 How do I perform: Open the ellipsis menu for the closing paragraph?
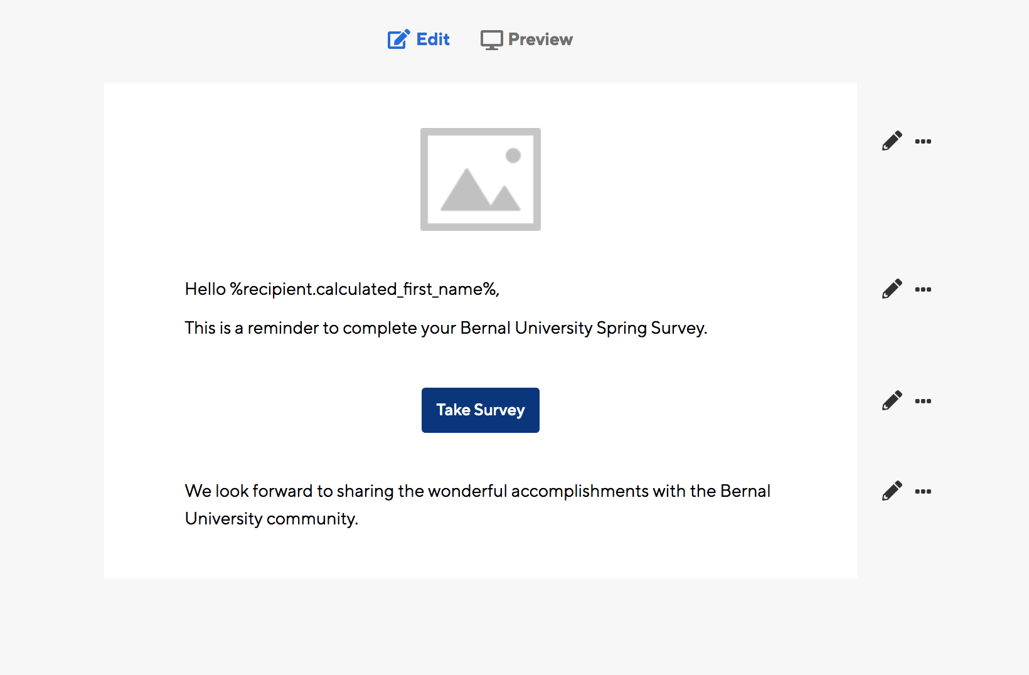click(x=923, y=491)
